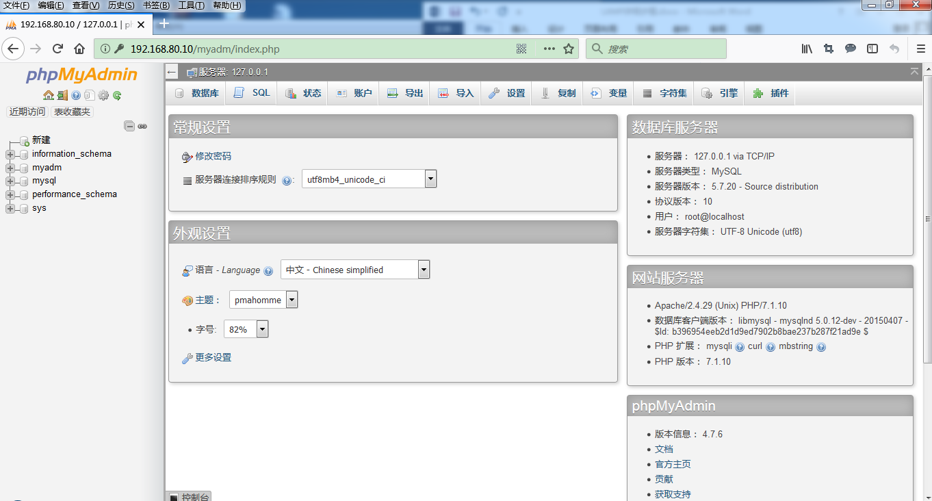This screenshot has width=932, height=501.
Task: Open font size dropdown showing 82%
Action: [246, 329]
